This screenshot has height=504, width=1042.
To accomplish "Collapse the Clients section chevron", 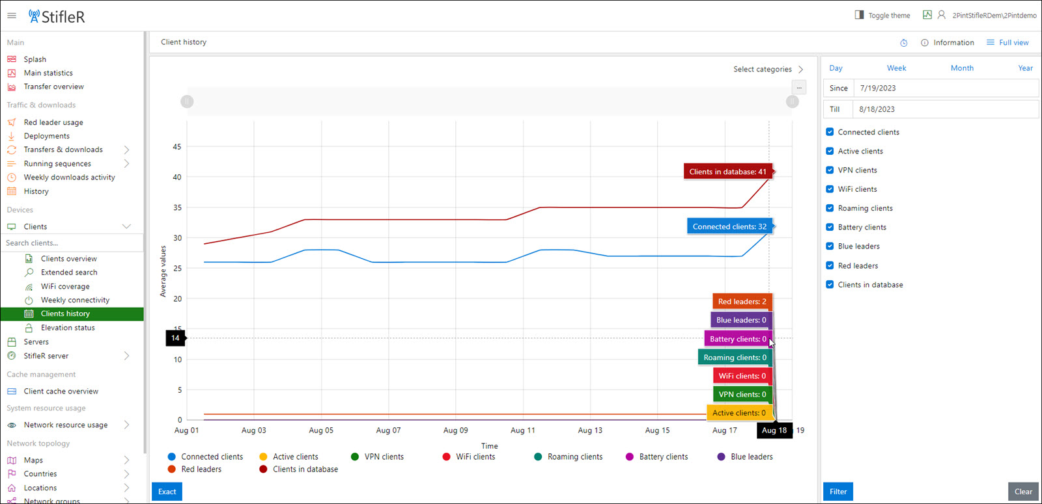I will click(126, 227).
